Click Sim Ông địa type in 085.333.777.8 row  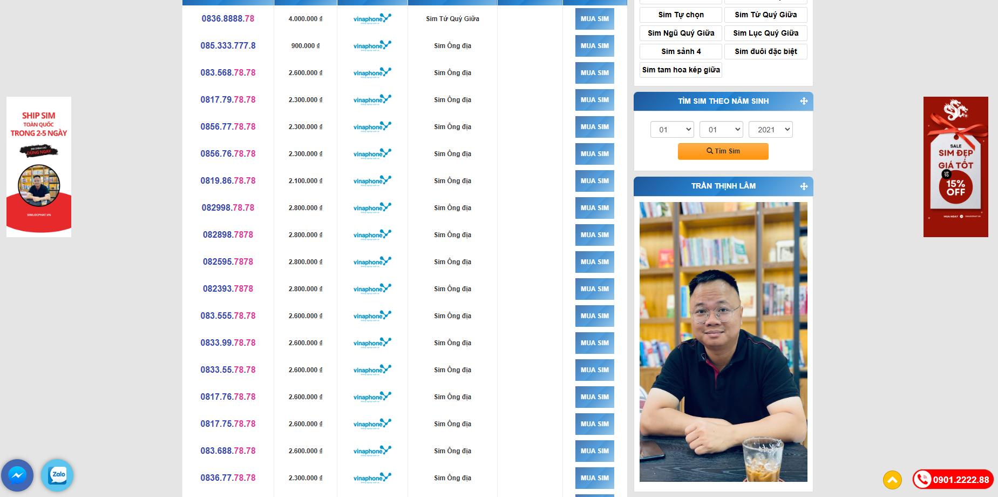(452, 46)
